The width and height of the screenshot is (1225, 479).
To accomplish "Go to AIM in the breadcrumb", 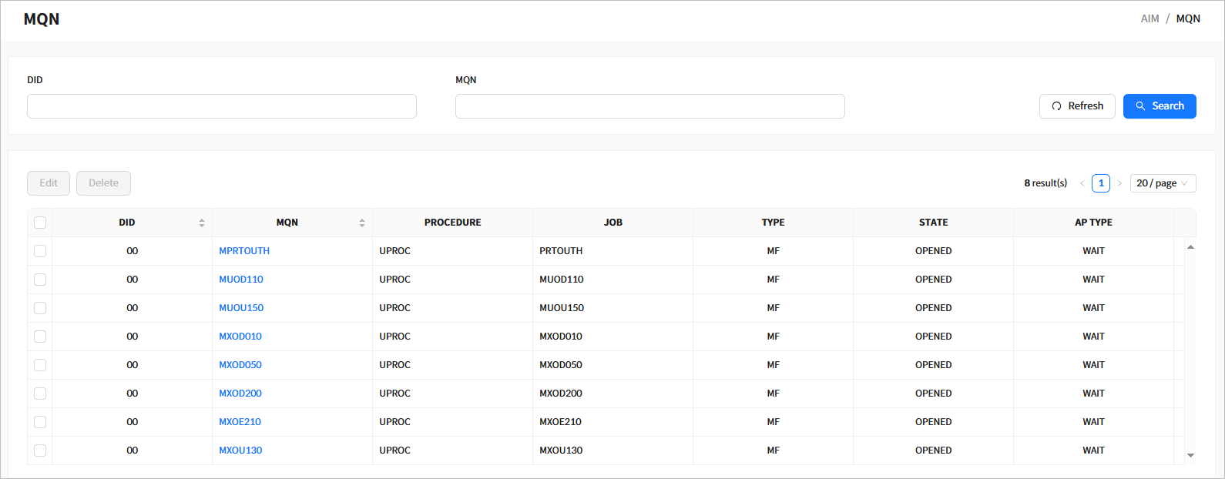I will click(1149, 18).
